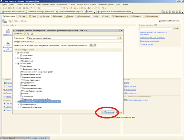Viewport: 184px width, 140px height.
Task: Toggle Сведения об организации checkbox
Action: (21, 107)
